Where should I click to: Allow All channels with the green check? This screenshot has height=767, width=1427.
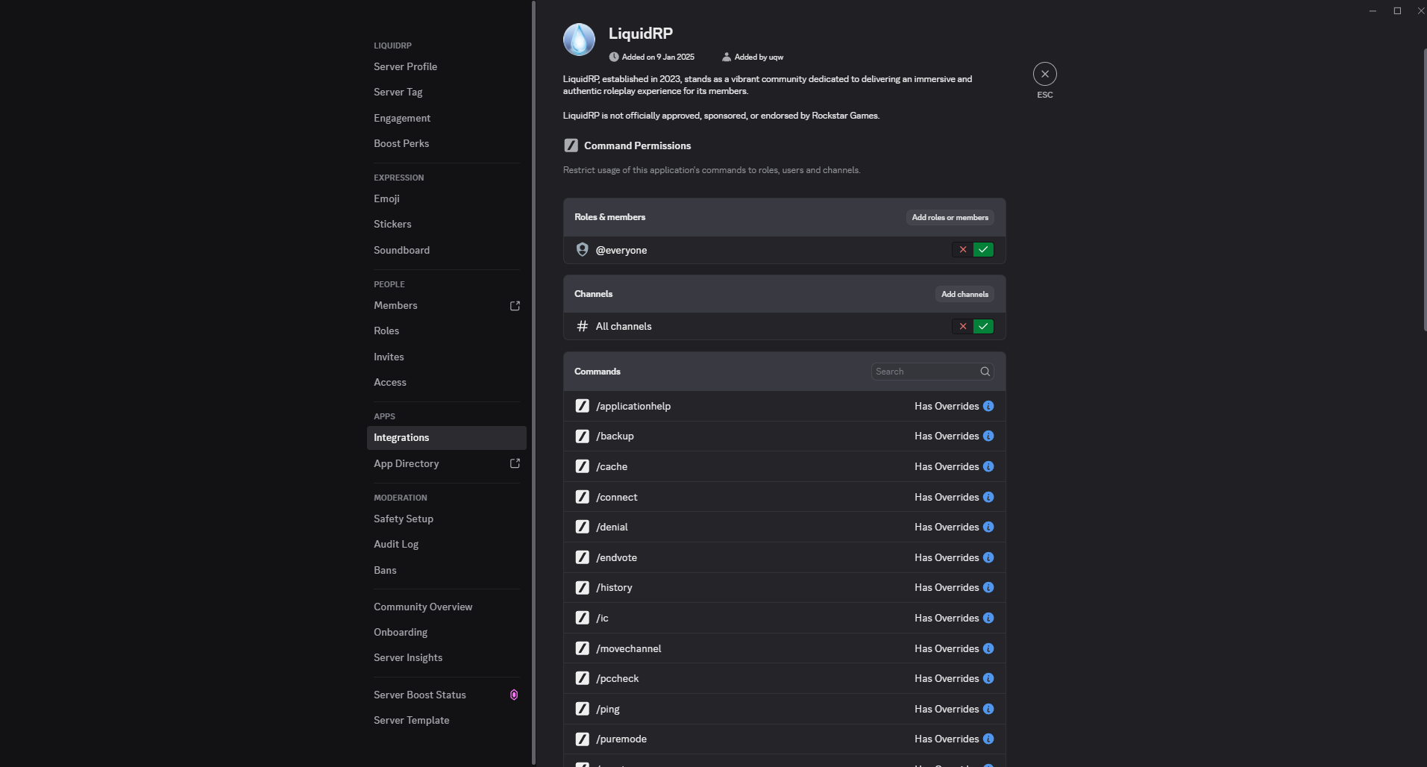point(983,327)
